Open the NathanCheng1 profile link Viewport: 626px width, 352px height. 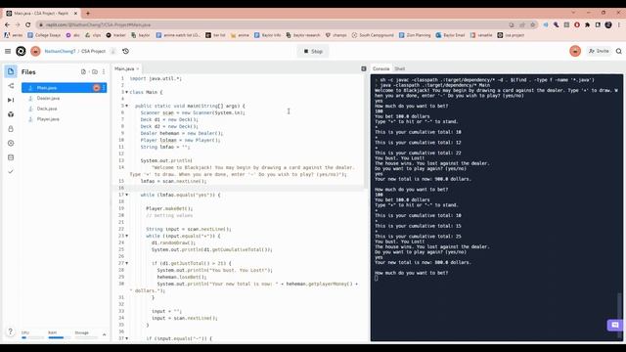pyautogui.click(x=60, y=51)
